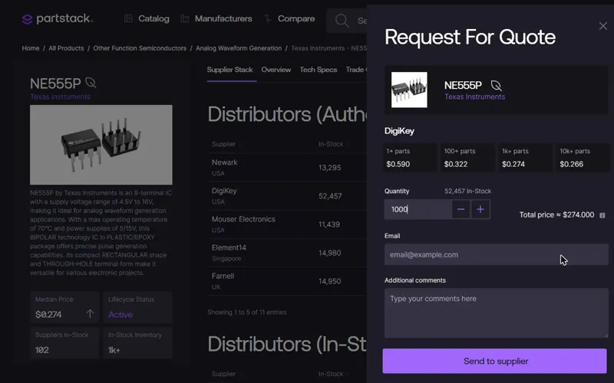614x383 pixels.
Task: Open Texas Instruments link under page title
Action: 61,97
